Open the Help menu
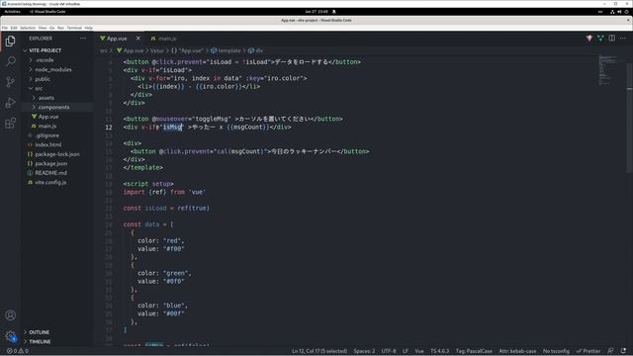The width and height of the screenshot is (633, 356). tap(89, 28)
